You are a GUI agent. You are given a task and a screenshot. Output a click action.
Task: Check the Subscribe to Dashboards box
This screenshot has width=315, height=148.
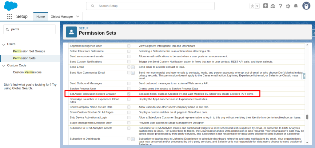[x=129, y=139]
